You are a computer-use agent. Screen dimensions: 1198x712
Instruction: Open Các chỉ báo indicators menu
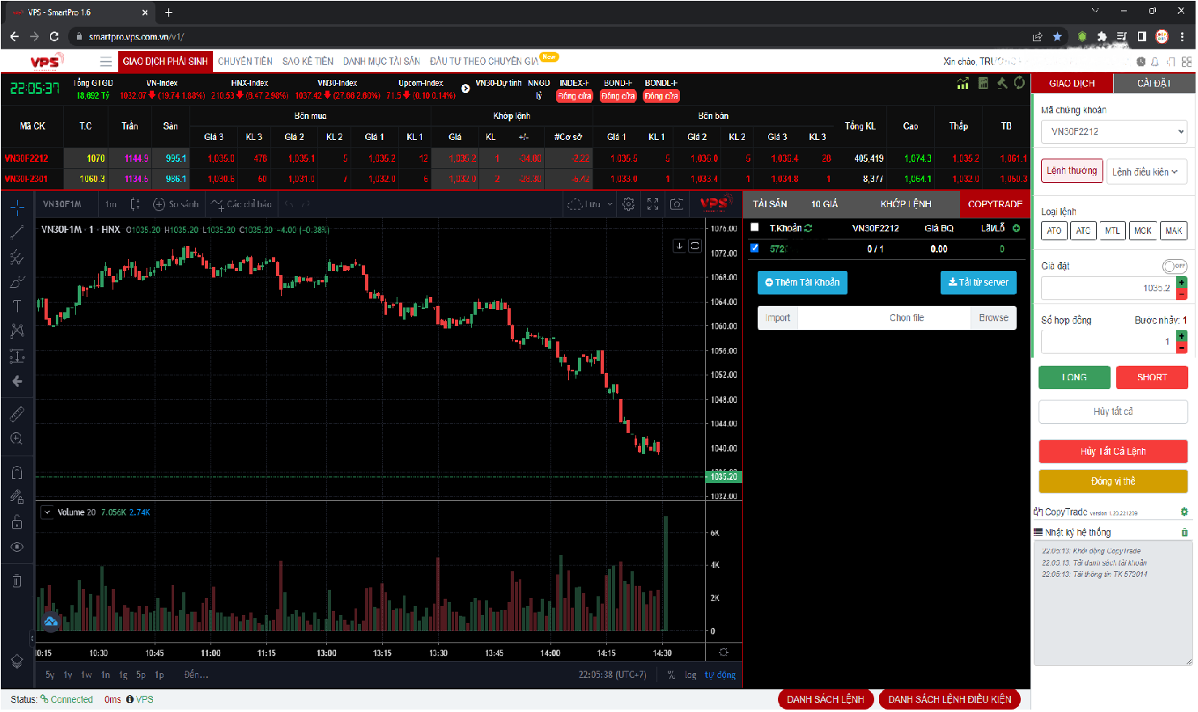(x=242, y=204)
